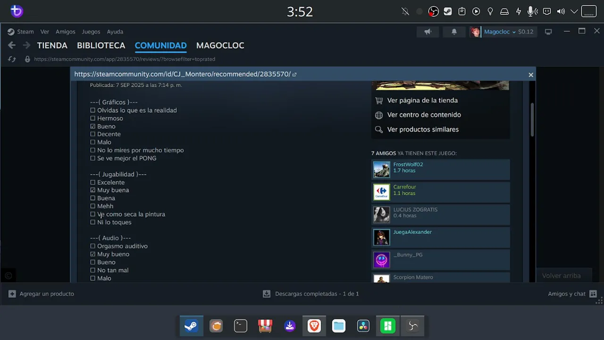Switch to the TIENDA tab
604x340 pixels.
pos(52,45)
